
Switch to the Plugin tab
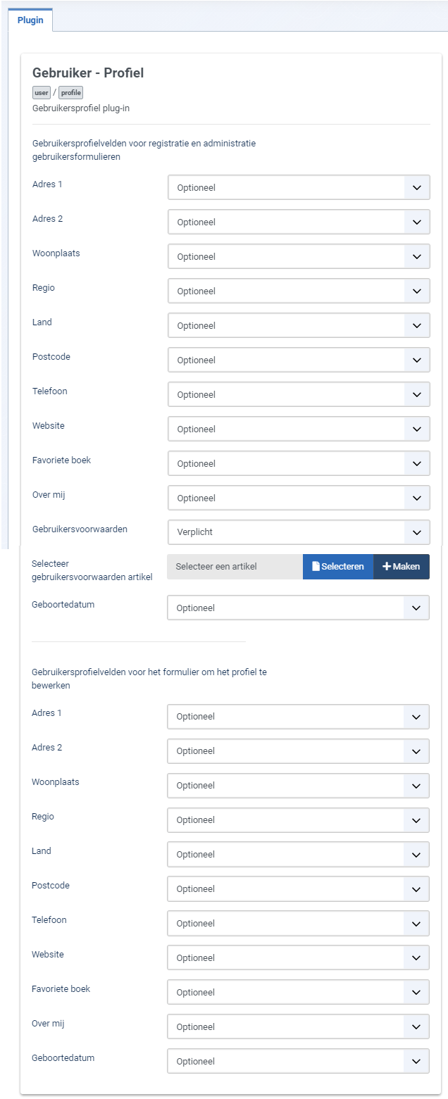click(30, 20)
